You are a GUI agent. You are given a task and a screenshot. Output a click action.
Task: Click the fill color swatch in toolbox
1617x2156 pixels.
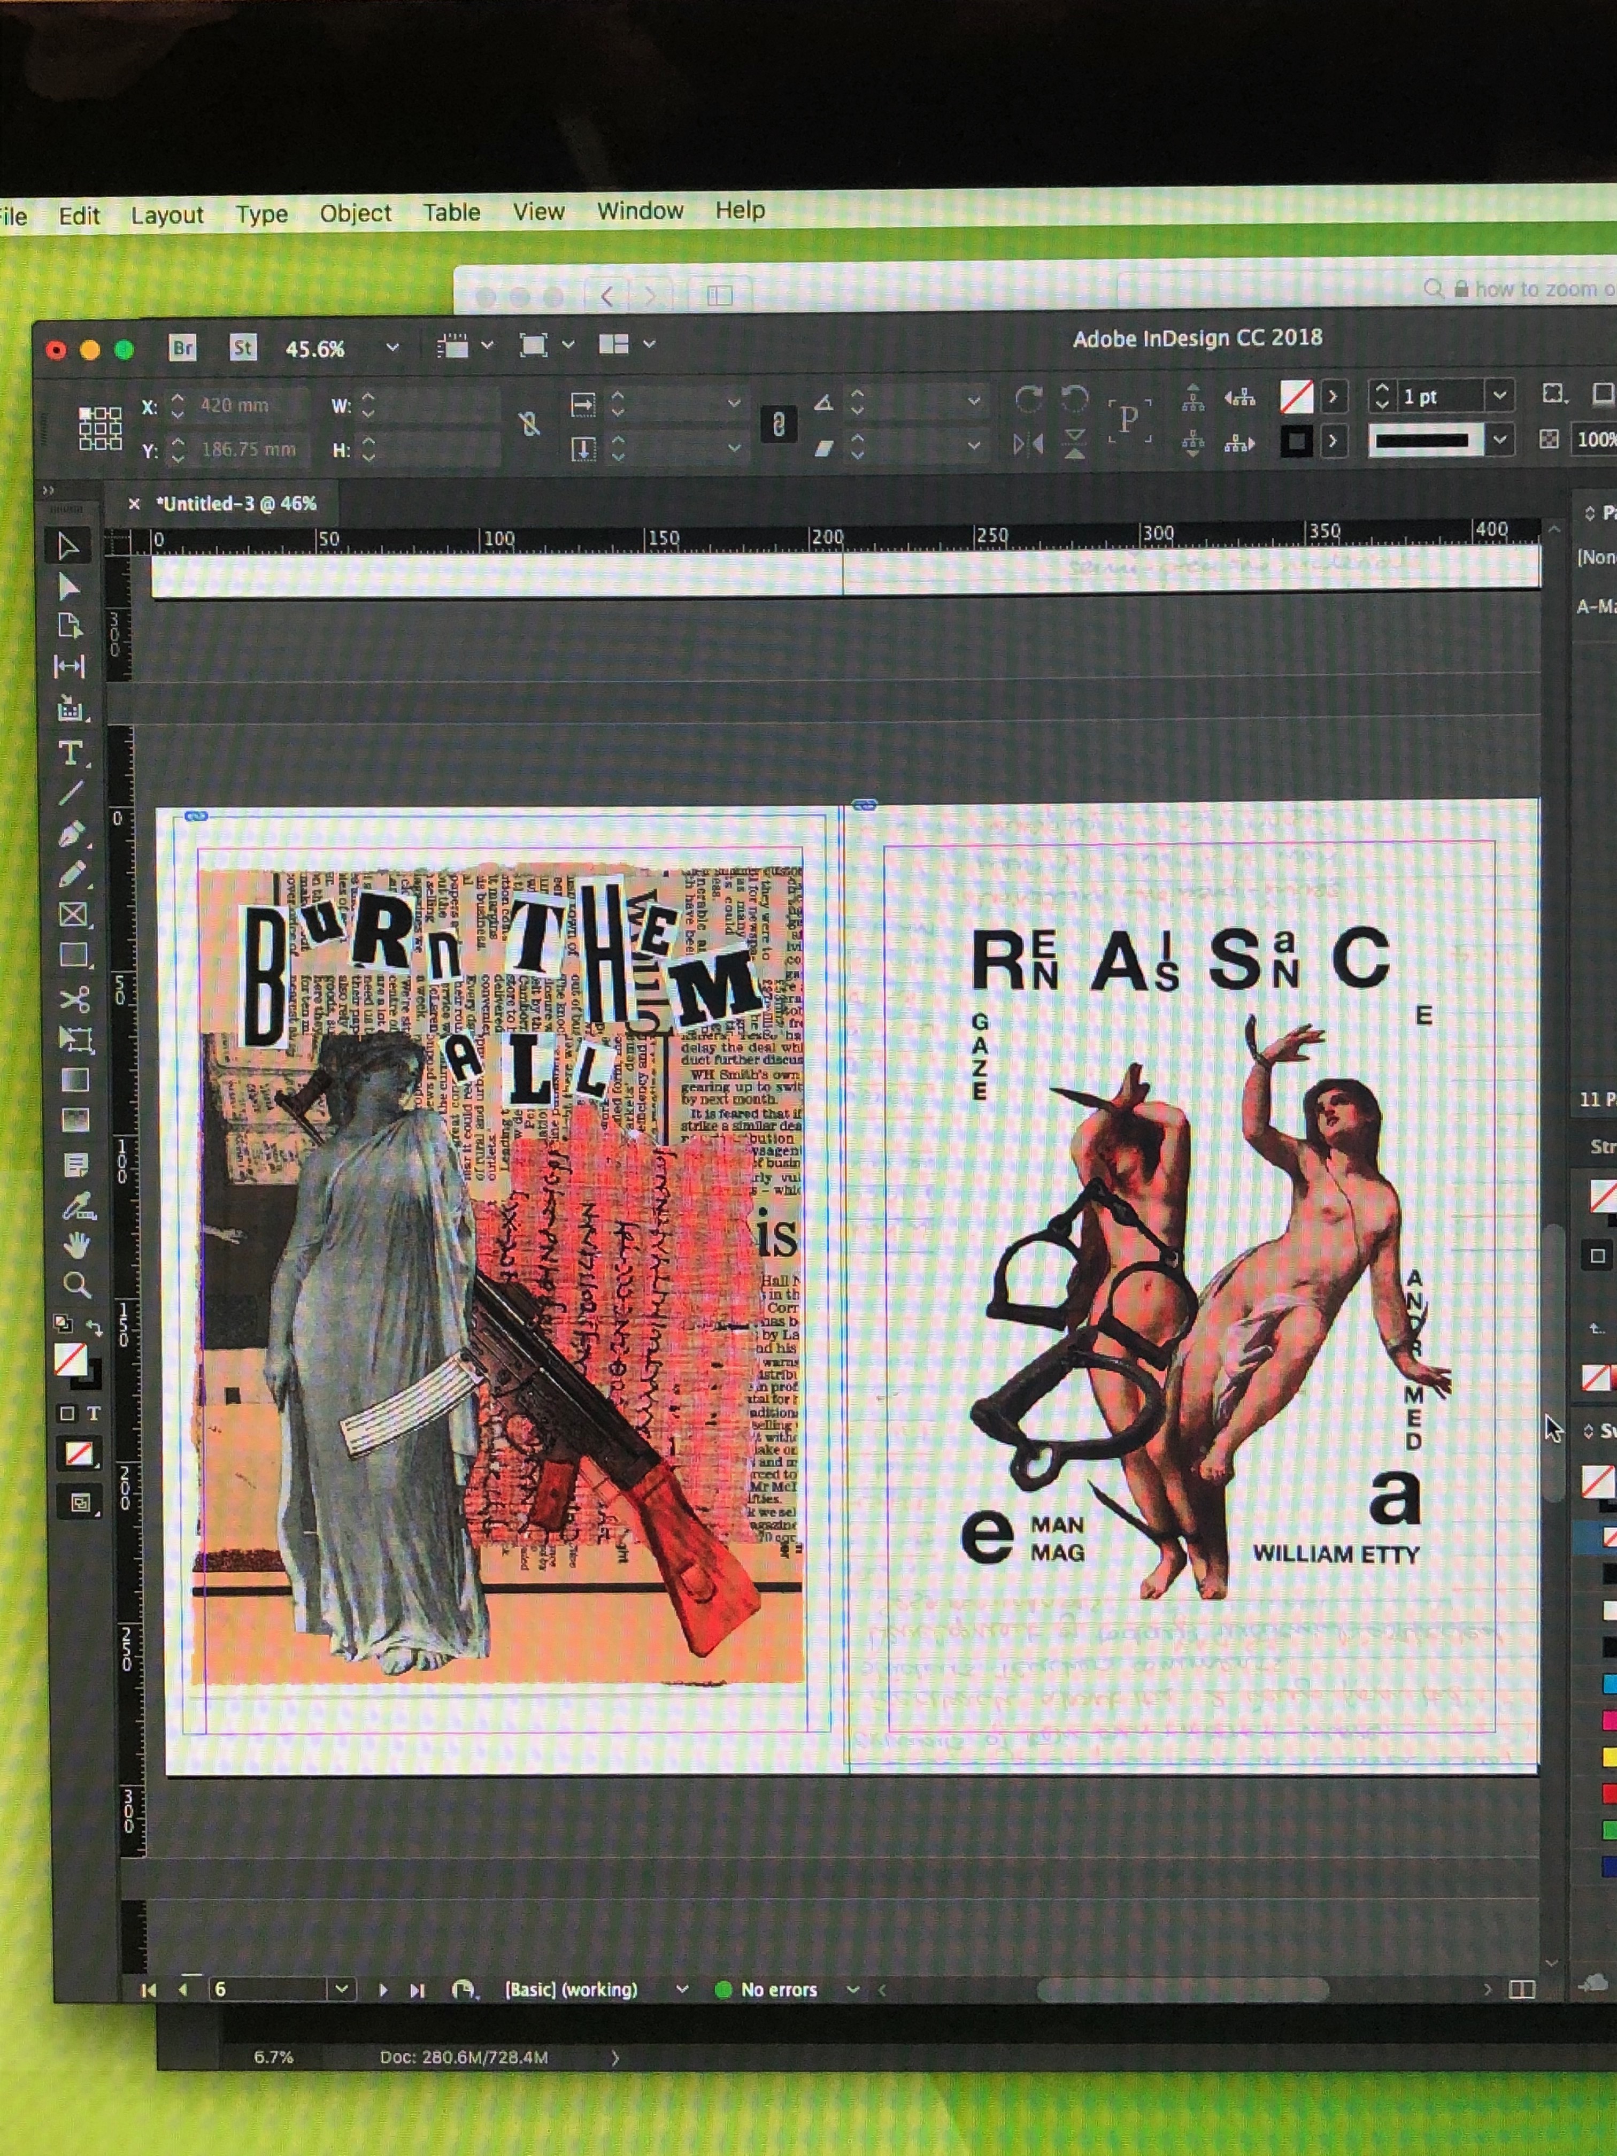[x=69, y=1359]
